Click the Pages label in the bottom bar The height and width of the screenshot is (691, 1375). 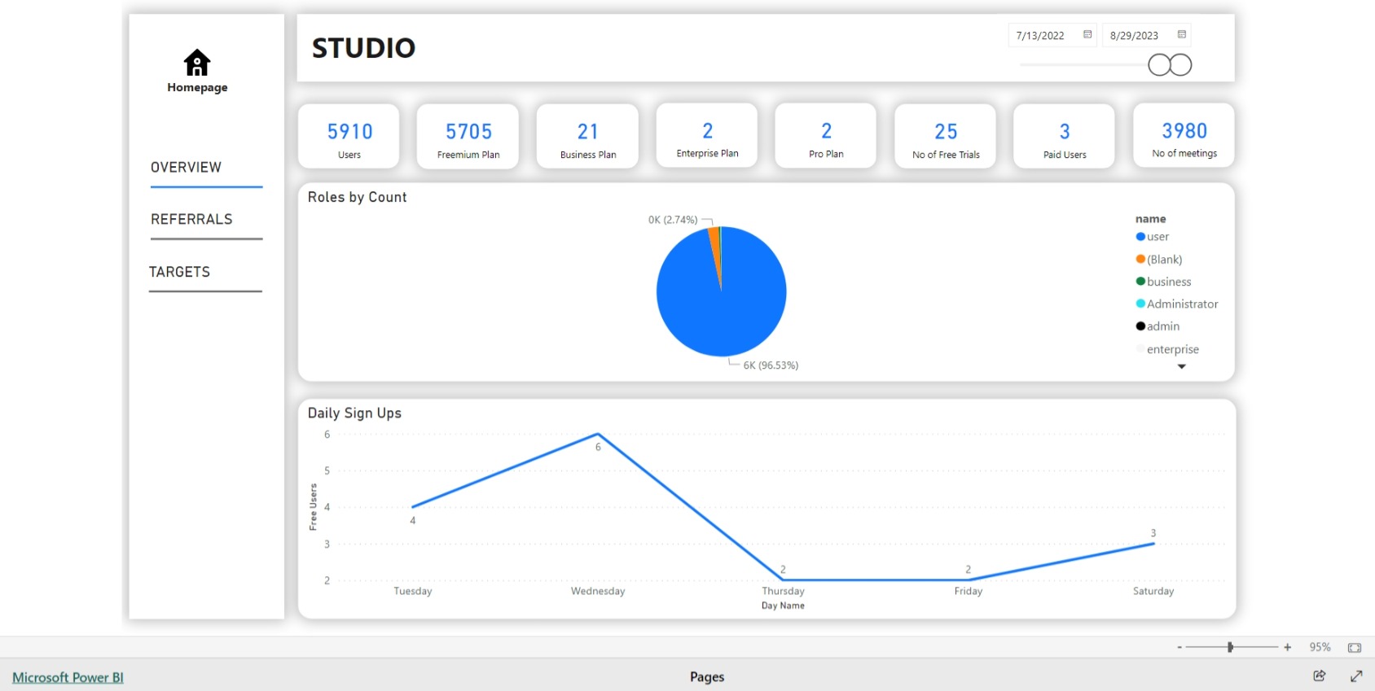click(707, 676)
